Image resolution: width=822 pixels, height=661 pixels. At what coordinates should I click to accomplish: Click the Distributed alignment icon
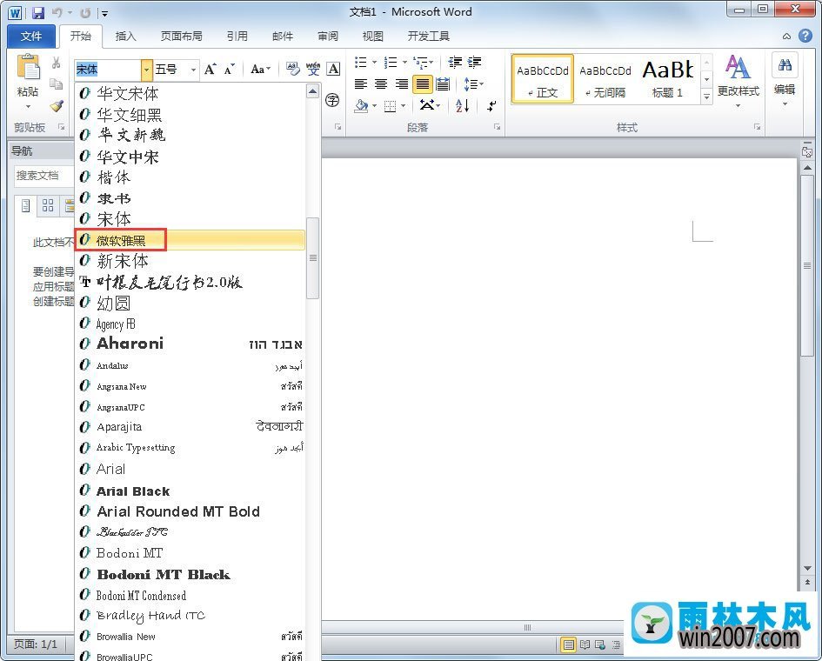pyautogui.click(x=443, y=83)
